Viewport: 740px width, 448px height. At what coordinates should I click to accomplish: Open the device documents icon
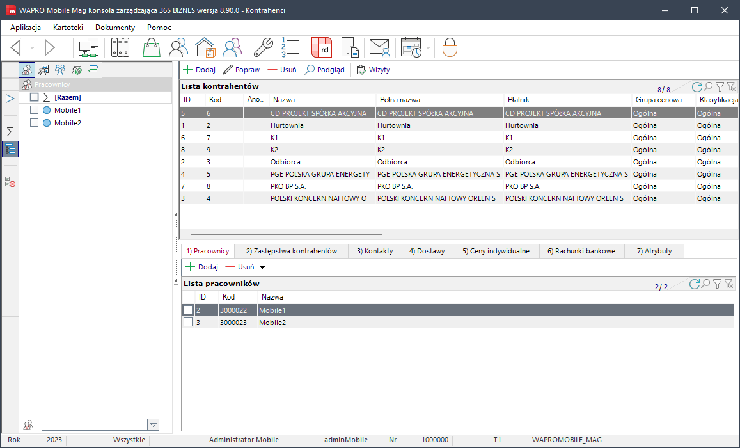click(350, 47)
